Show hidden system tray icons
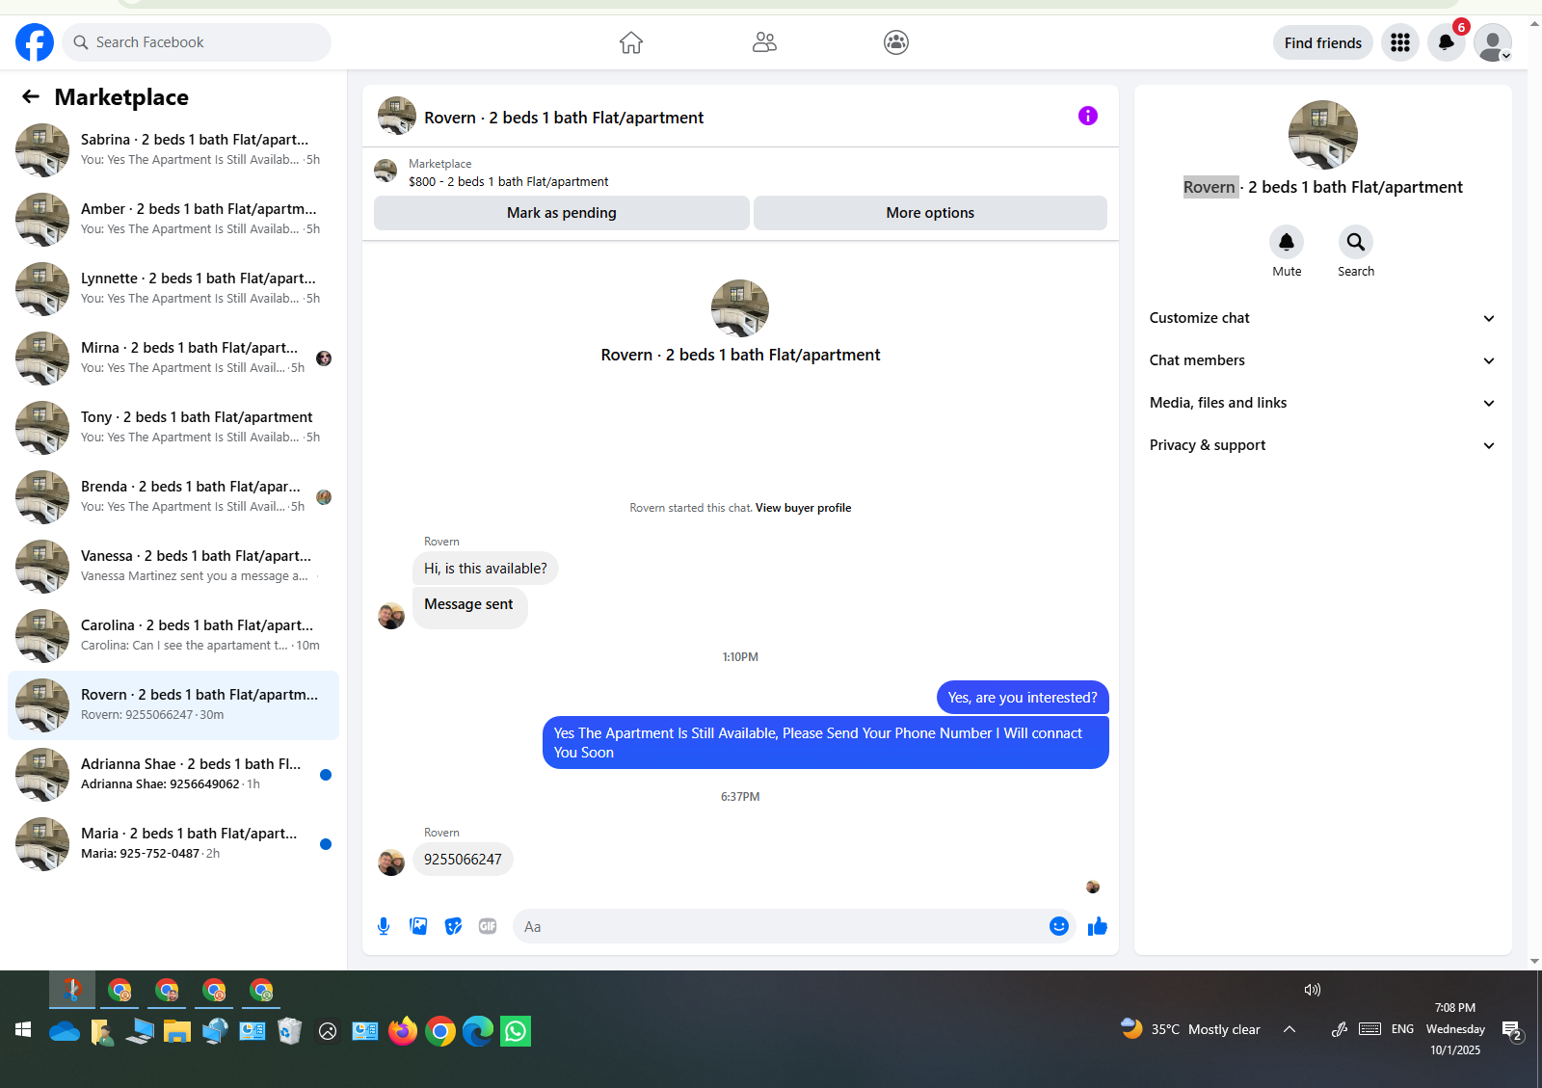 click(x=1289, y=1029)
